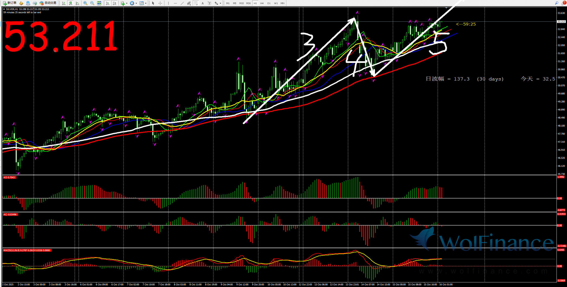Zoom out the chart with magnifier
Screen dimensions: 567x287
coord(92,3)
